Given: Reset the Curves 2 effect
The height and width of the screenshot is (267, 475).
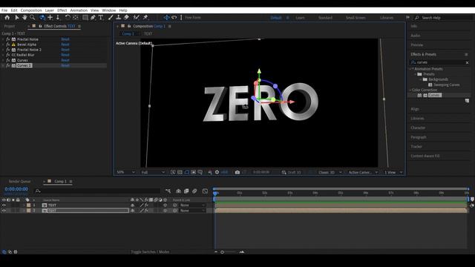Looking at the screenshot, I should tap(65, 65).
